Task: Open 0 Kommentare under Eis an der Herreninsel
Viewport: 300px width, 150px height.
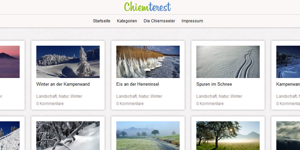Action: pos(130,104)
